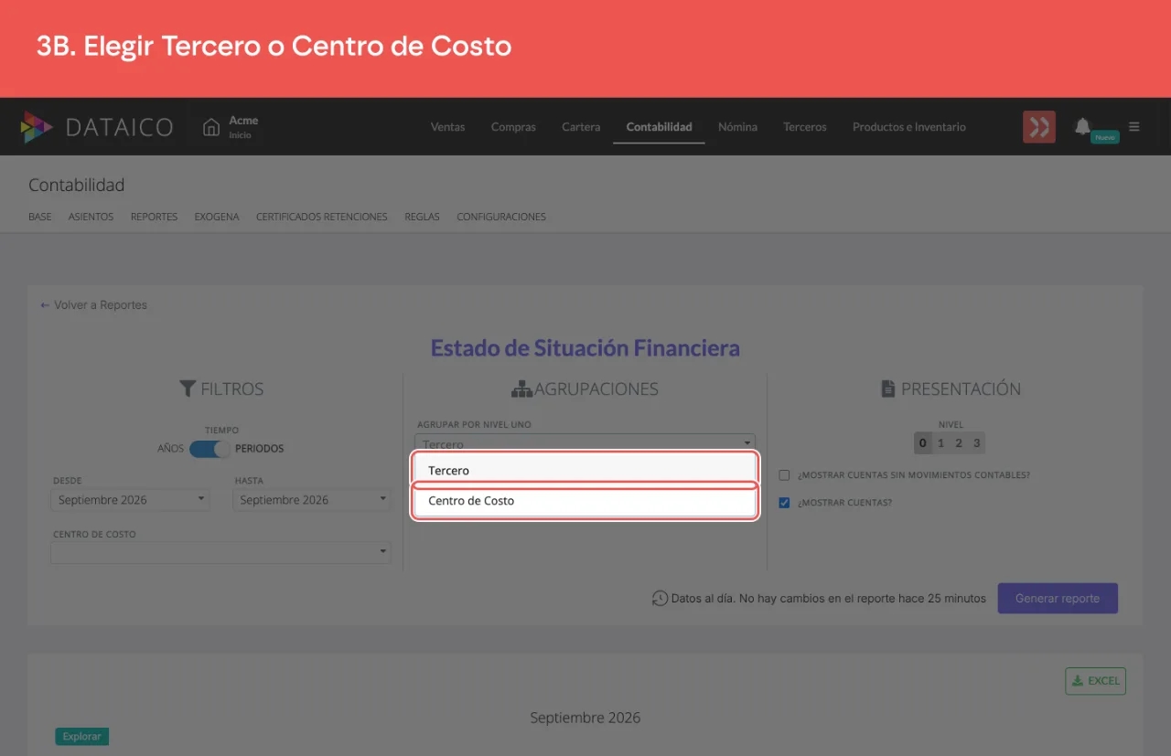The height and width of the screenshot is (756, 1171).
Task: Open the Desde month dropdown
Action: coord(131,500)
